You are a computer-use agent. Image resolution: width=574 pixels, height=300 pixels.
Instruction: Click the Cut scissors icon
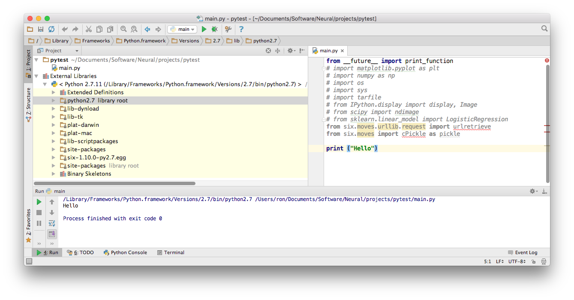(88, 29)
